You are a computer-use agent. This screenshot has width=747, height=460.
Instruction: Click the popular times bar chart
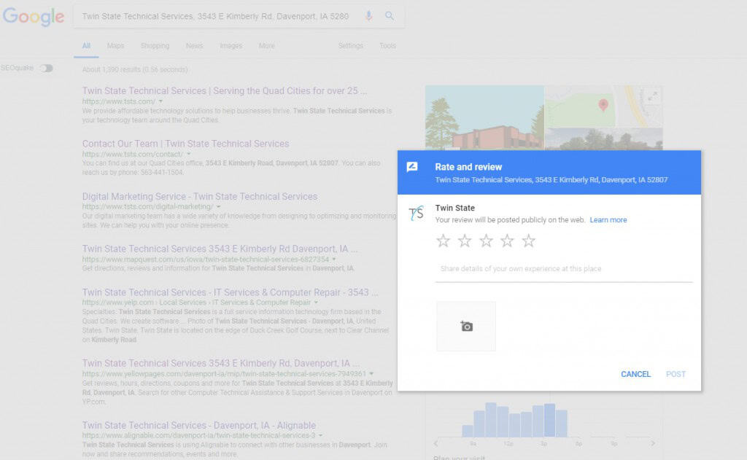click(x=514, y=419)
